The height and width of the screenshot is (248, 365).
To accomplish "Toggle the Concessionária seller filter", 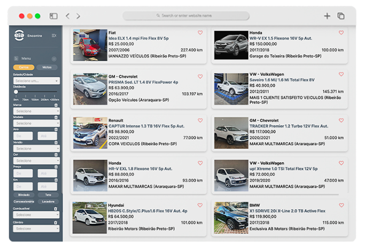I will click(x=24, y=201).
